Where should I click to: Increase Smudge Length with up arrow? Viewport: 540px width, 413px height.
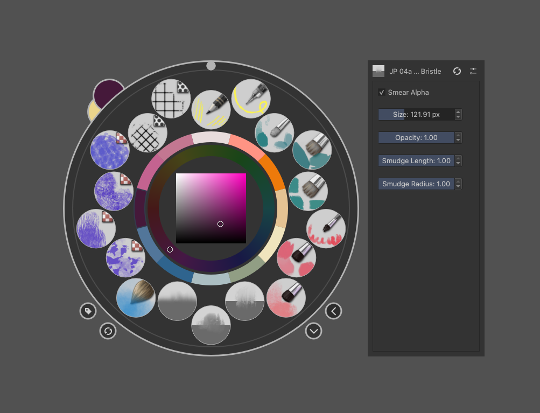pyautogui.click(x=458, y=158)
